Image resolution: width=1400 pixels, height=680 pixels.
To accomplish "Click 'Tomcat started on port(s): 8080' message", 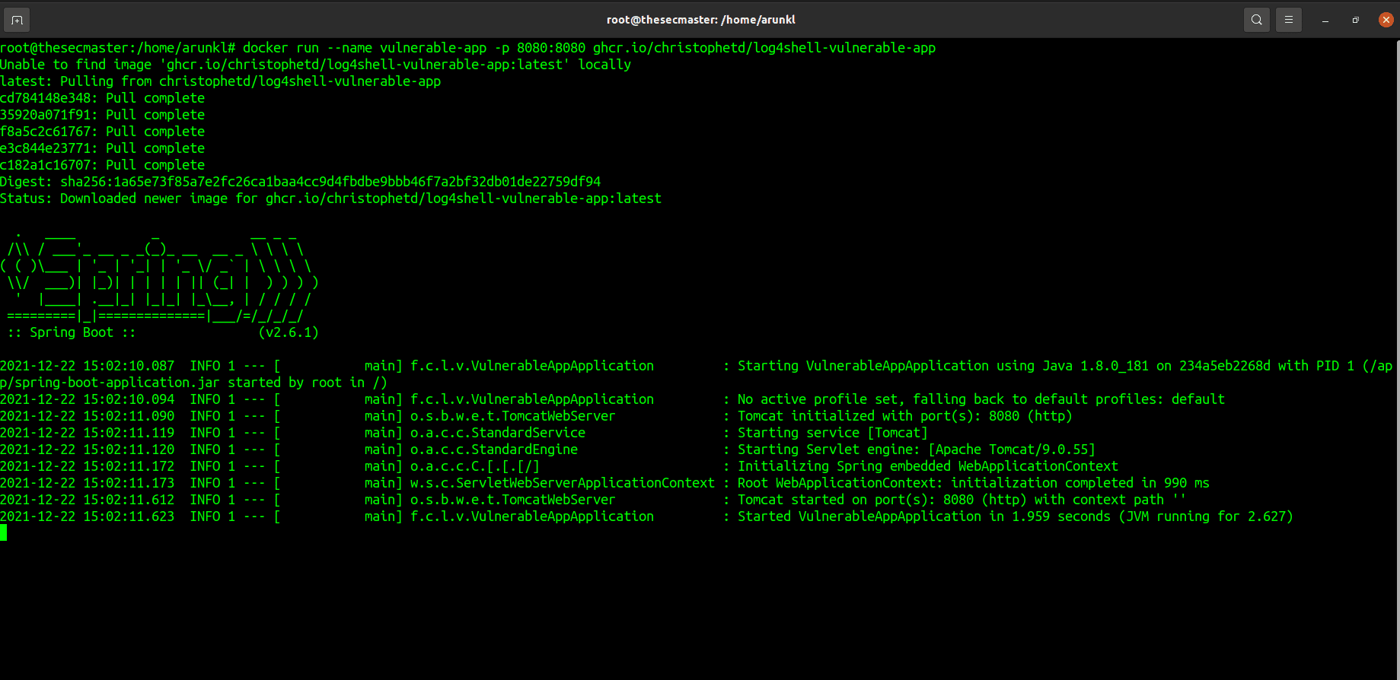I will tap(962, 500).
